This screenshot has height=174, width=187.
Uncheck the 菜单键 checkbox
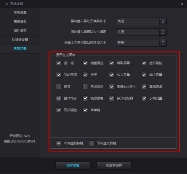[x=85, y=110]
